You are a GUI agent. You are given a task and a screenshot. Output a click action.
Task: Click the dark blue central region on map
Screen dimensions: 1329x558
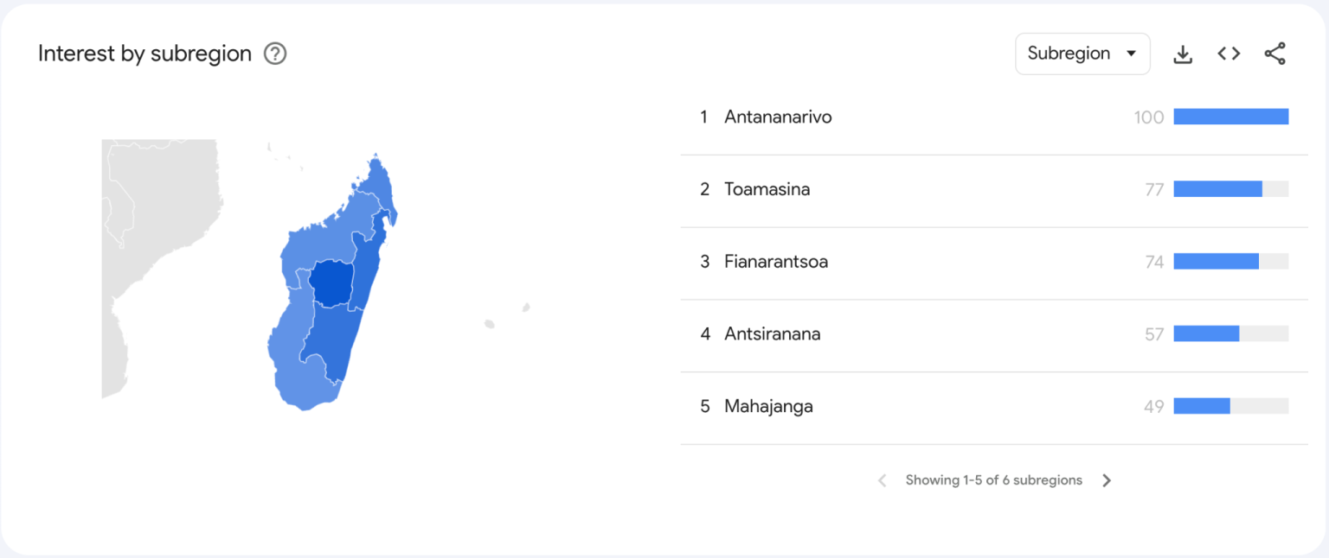coord(331,282)
